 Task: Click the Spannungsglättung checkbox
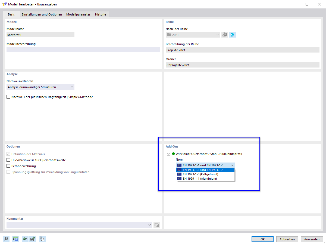tap(8, 172)
